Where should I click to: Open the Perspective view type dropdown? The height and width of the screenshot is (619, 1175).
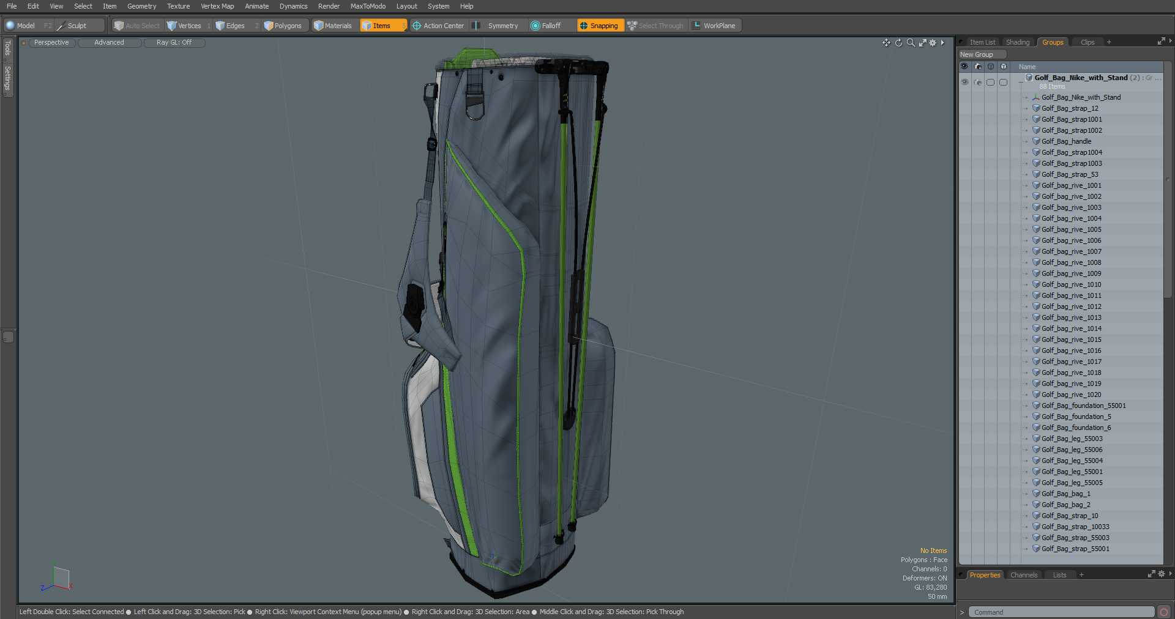point(51,43)
